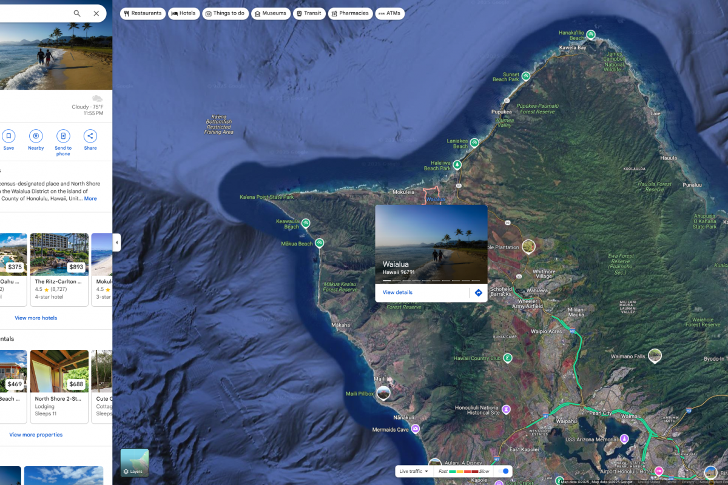Click directions icon in Waialua card
Screen dimensions: 728x485
tap(478, 292)
